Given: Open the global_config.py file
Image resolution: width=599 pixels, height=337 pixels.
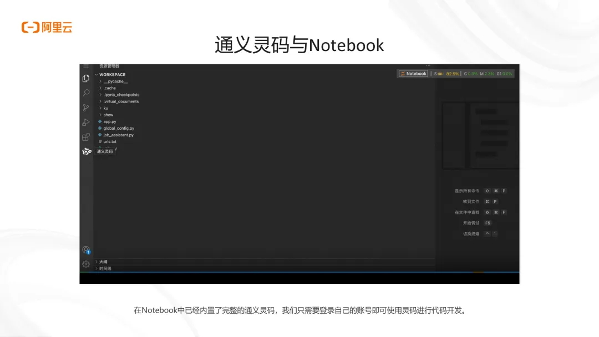Looking at the screenshot, I should pos(119,128).
